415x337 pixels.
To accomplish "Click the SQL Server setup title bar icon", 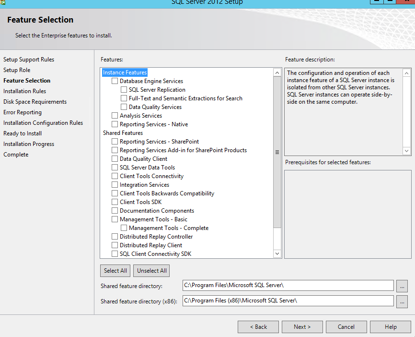I will point(3,2).
